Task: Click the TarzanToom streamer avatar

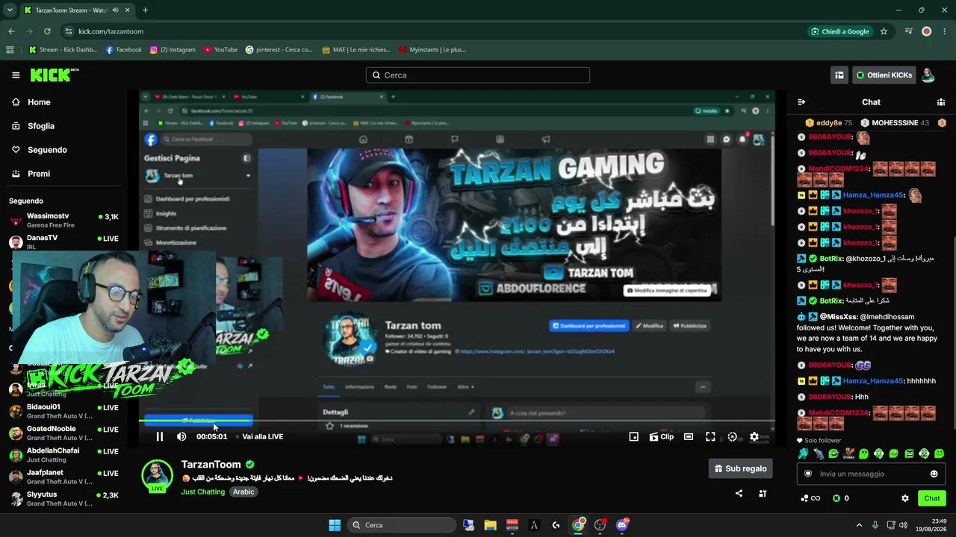Action: (x=157, y=476)
